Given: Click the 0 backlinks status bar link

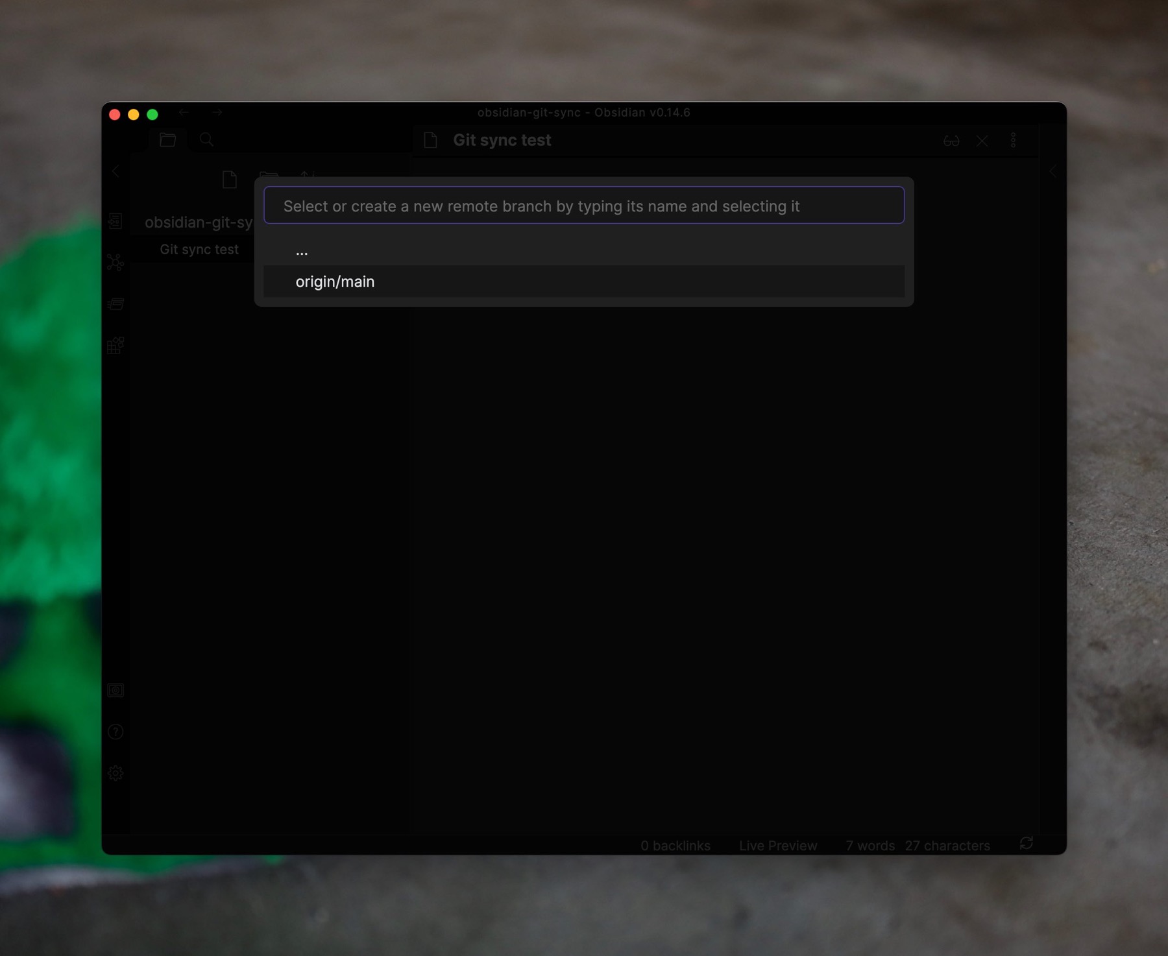Looking at the screenshot, I should tap(675, 846).
